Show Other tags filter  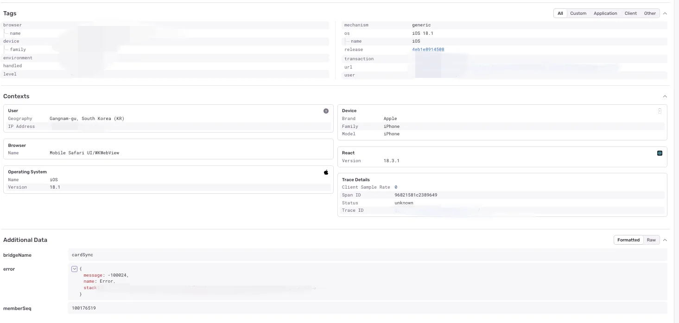(x=650, y=13)
